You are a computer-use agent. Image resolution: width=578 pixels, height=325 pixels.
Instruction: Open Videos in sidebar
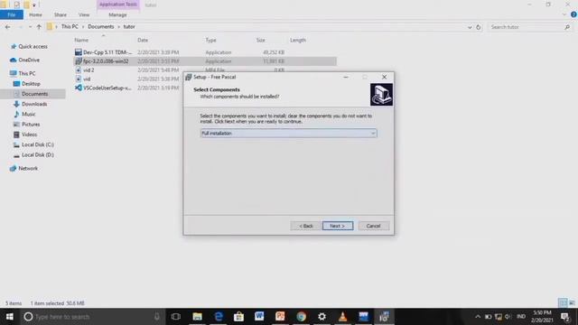[x=29, y=135]
